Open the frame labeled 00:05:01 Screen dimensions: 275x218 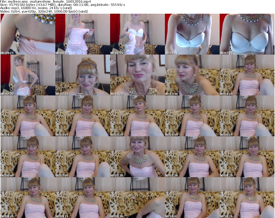(x=83, y=116)
